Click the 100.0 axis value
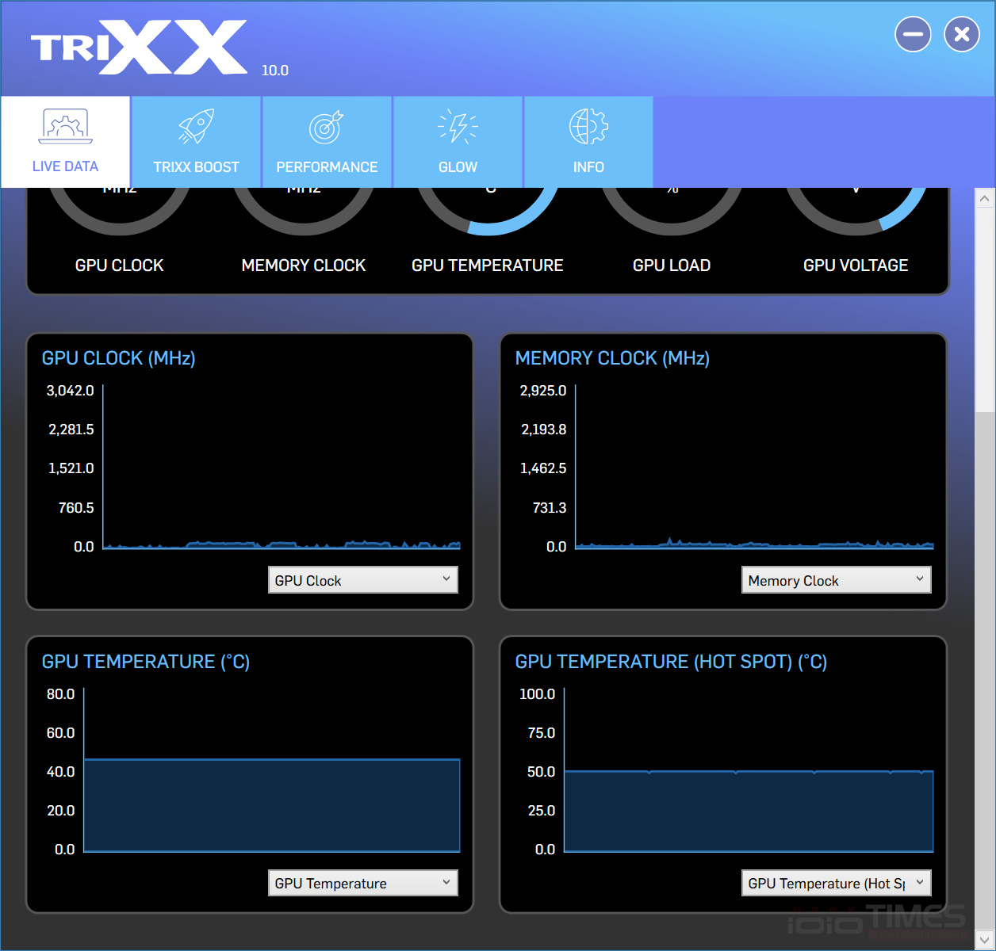The width and height of the screenshot is (996, 951). [538, 694]
